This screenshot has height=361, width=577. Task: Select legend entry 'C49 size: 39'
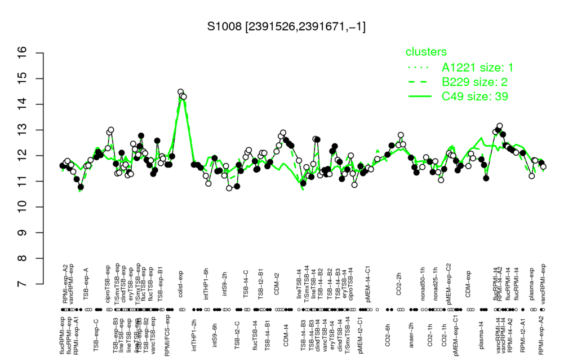coord(474,96)
